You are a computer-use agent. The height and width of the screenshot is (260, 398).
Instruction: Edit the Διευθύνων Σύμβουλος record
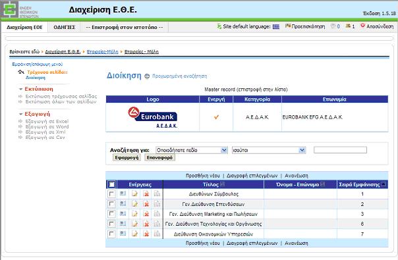pyautogui.click(x=134, y=194)
